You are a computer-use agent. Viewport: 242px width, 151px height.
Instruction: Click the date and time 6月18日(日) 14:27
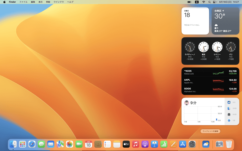click(x=229, y=2)
